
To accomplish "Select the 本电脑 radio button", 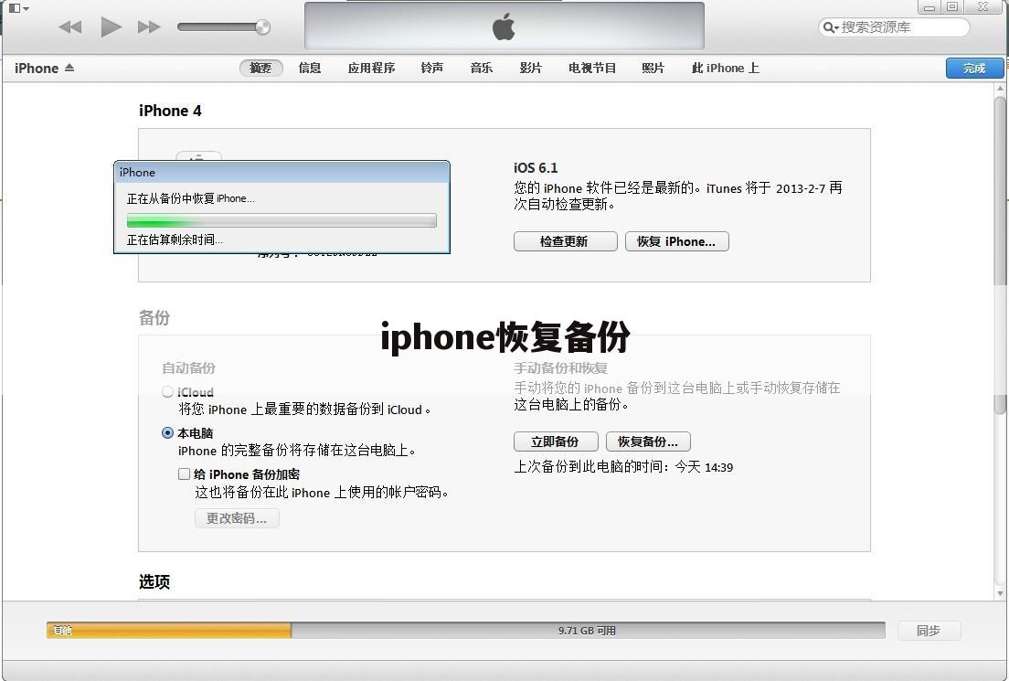I will pyautogui.click(x=168, y=433).
